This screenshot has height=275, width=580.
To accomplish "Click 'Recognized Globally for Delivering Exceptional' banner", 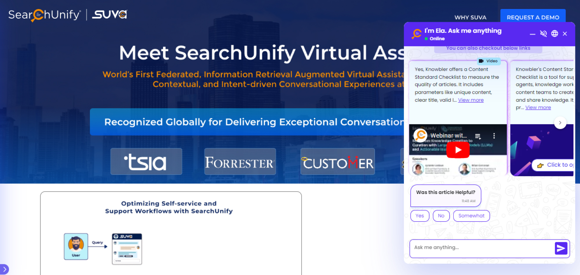I will 247,122.
